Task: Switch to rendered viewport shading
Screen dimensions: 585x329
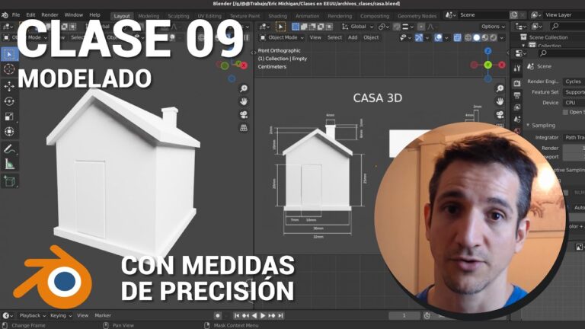Action: 494,37
